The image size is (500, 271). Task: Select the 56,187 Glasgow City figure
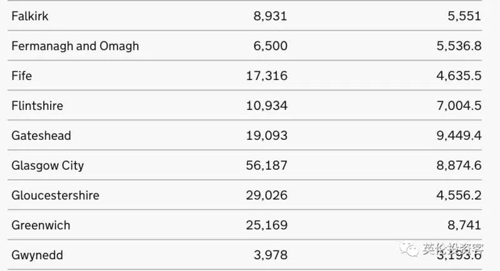pyautogui.click(x=267, y=165)
